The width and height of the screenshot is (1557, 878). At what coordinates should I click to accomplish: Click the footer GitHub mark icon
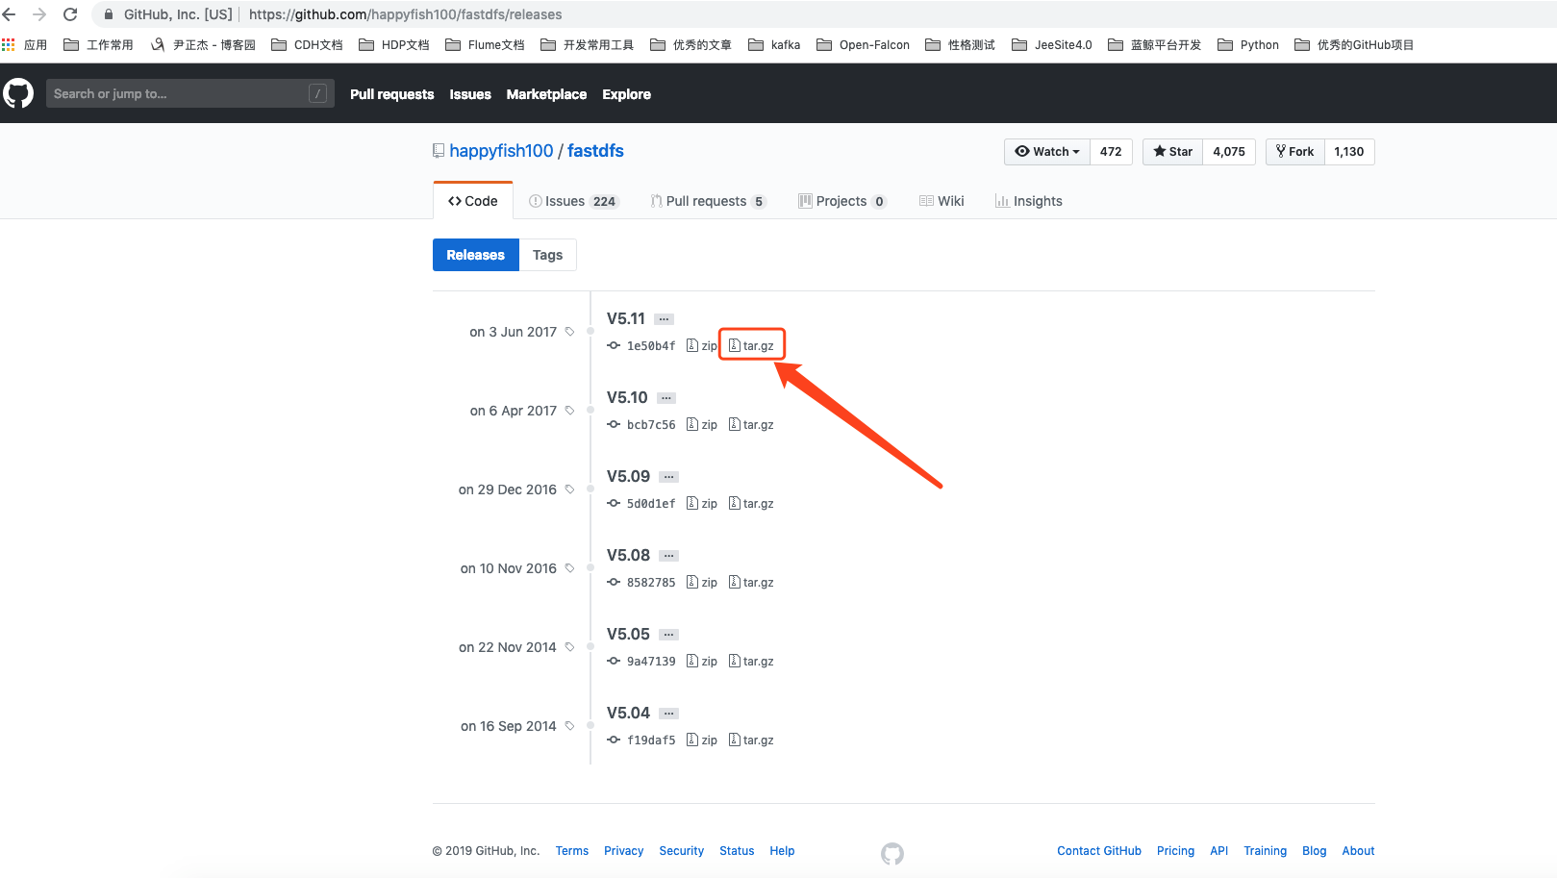[892, 853]
